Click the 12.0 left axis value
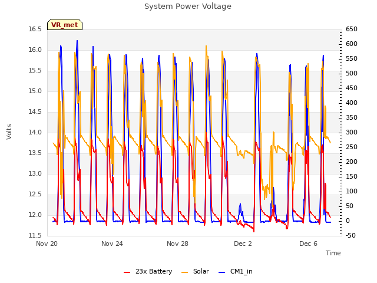This screenshot has height=283, width=377. pos(35,215)
